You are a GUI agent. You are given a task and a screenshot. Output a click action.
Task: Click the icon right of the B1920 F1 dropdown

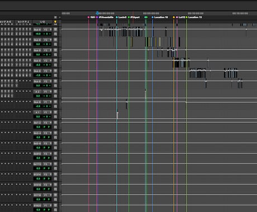(55, 205)
